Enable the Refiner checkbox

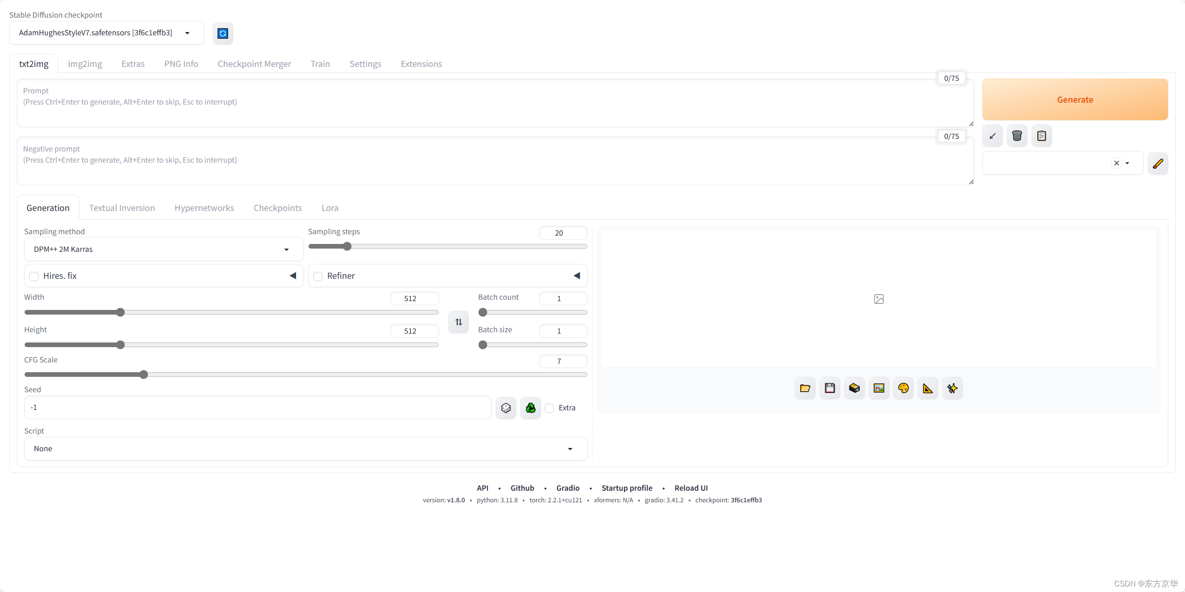pyautogui.click(x=318, y=276)
